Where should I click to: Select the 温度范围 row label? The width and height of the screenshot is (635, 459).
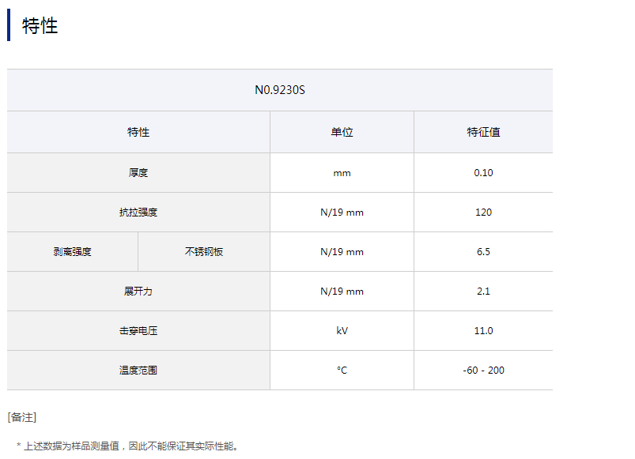click(138, 370)
